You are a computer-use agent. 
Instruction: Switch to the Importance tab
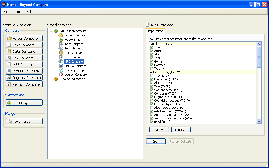[155, 31]
